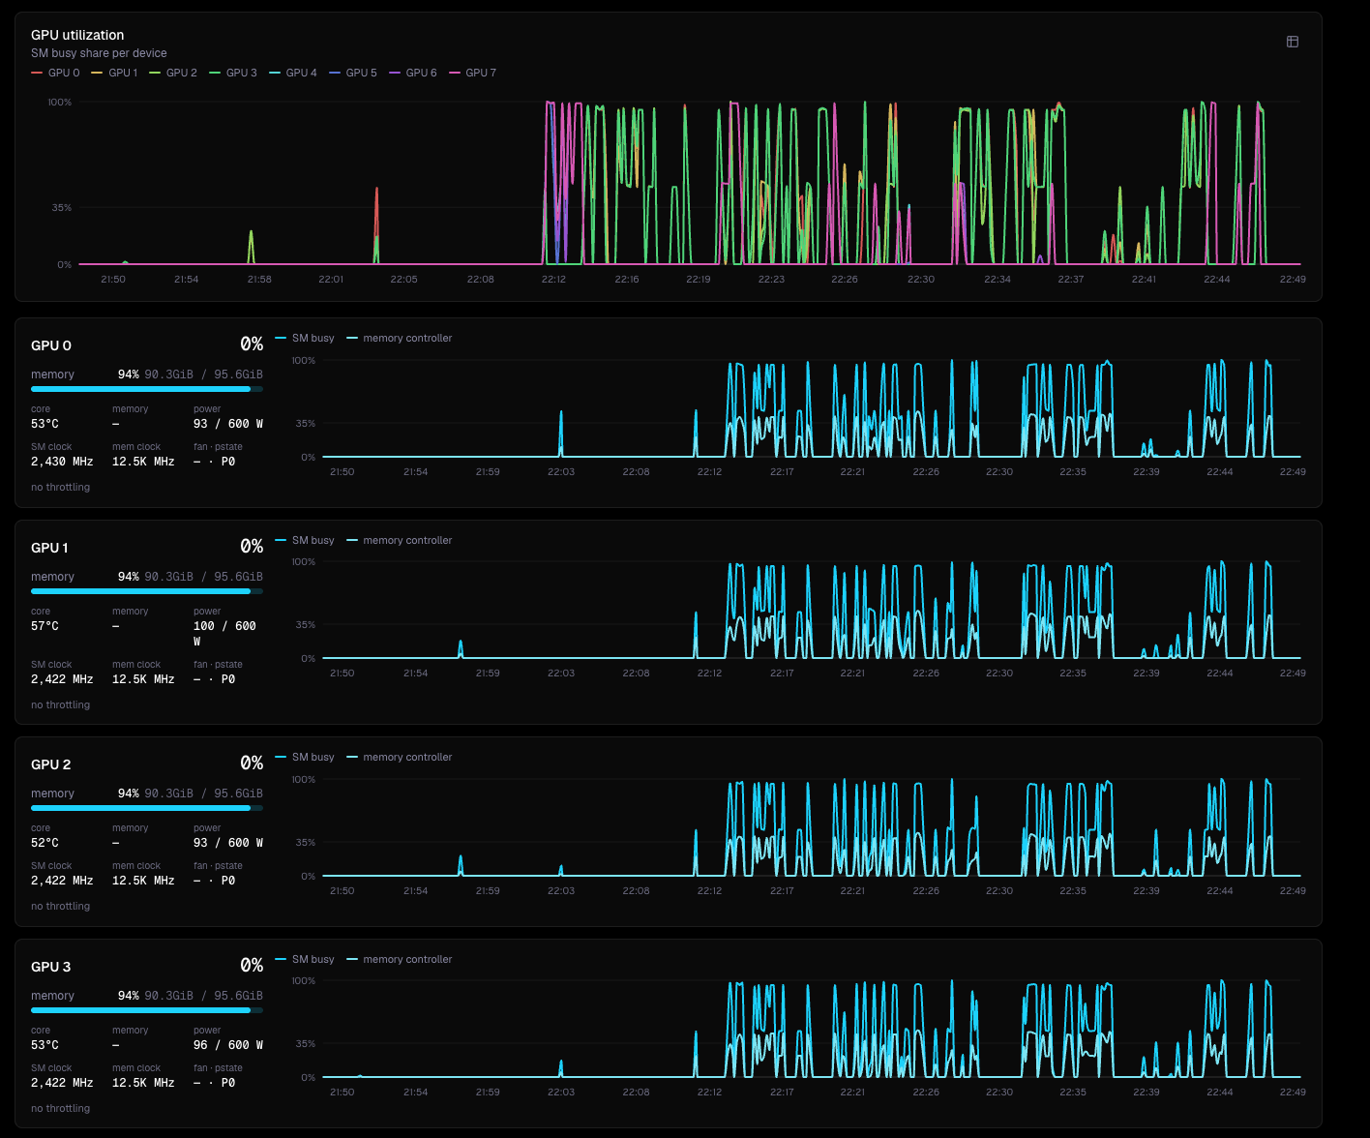Toggle SM busy legend in GPU 1 chart
This screenshot has height=1138, width=1370.
coord(305,540)
